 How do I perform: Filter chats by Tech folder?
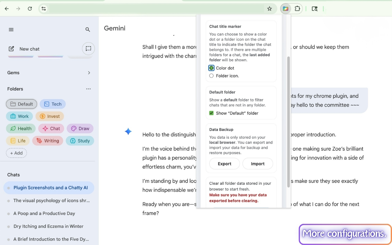click(53, 104)
